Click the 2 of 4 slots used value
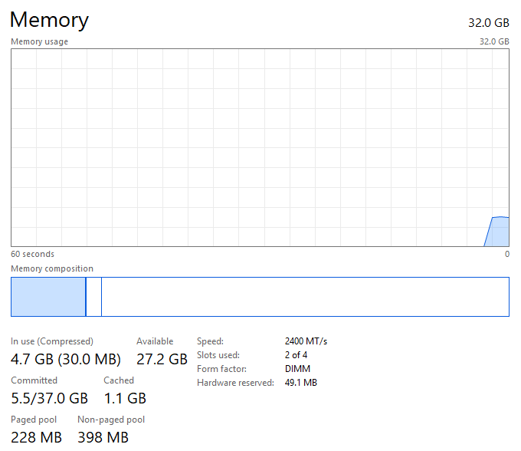 296,355
